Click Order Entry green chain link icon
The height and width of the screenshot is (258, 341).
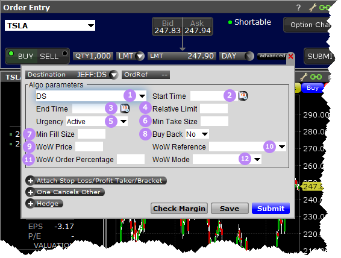pos(325,8)
